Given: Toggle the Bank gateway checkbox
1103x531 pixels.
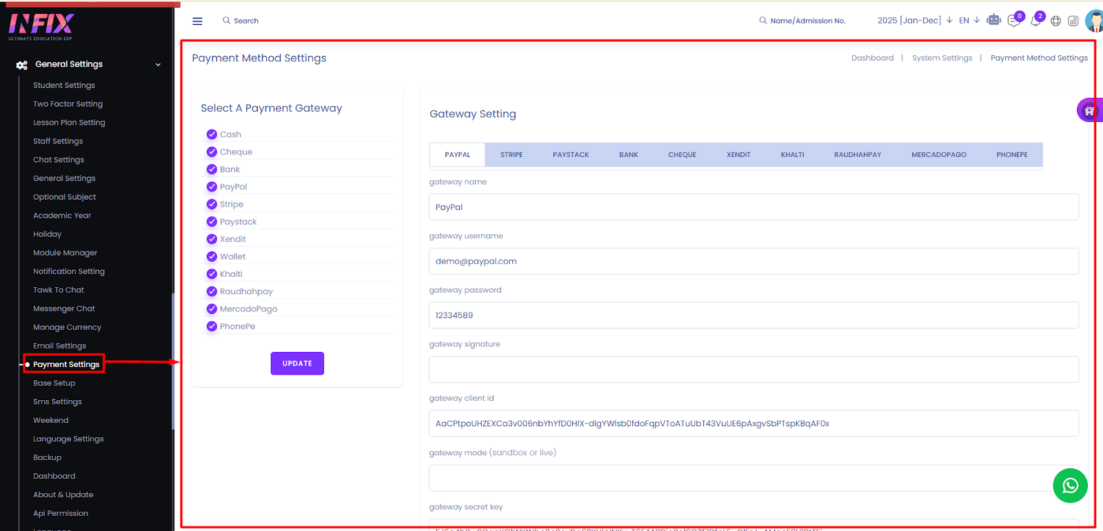Looking at the screenshot, I should pos(212,169).
